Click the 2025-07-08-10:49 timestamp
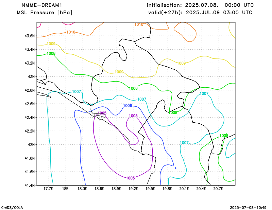This screenshot has height=210, width=272. [x=248, y=208]
